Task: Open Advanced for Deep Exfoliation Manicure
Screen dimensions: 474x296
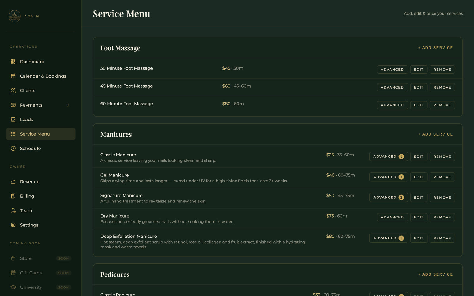Action: pos(389,238)
